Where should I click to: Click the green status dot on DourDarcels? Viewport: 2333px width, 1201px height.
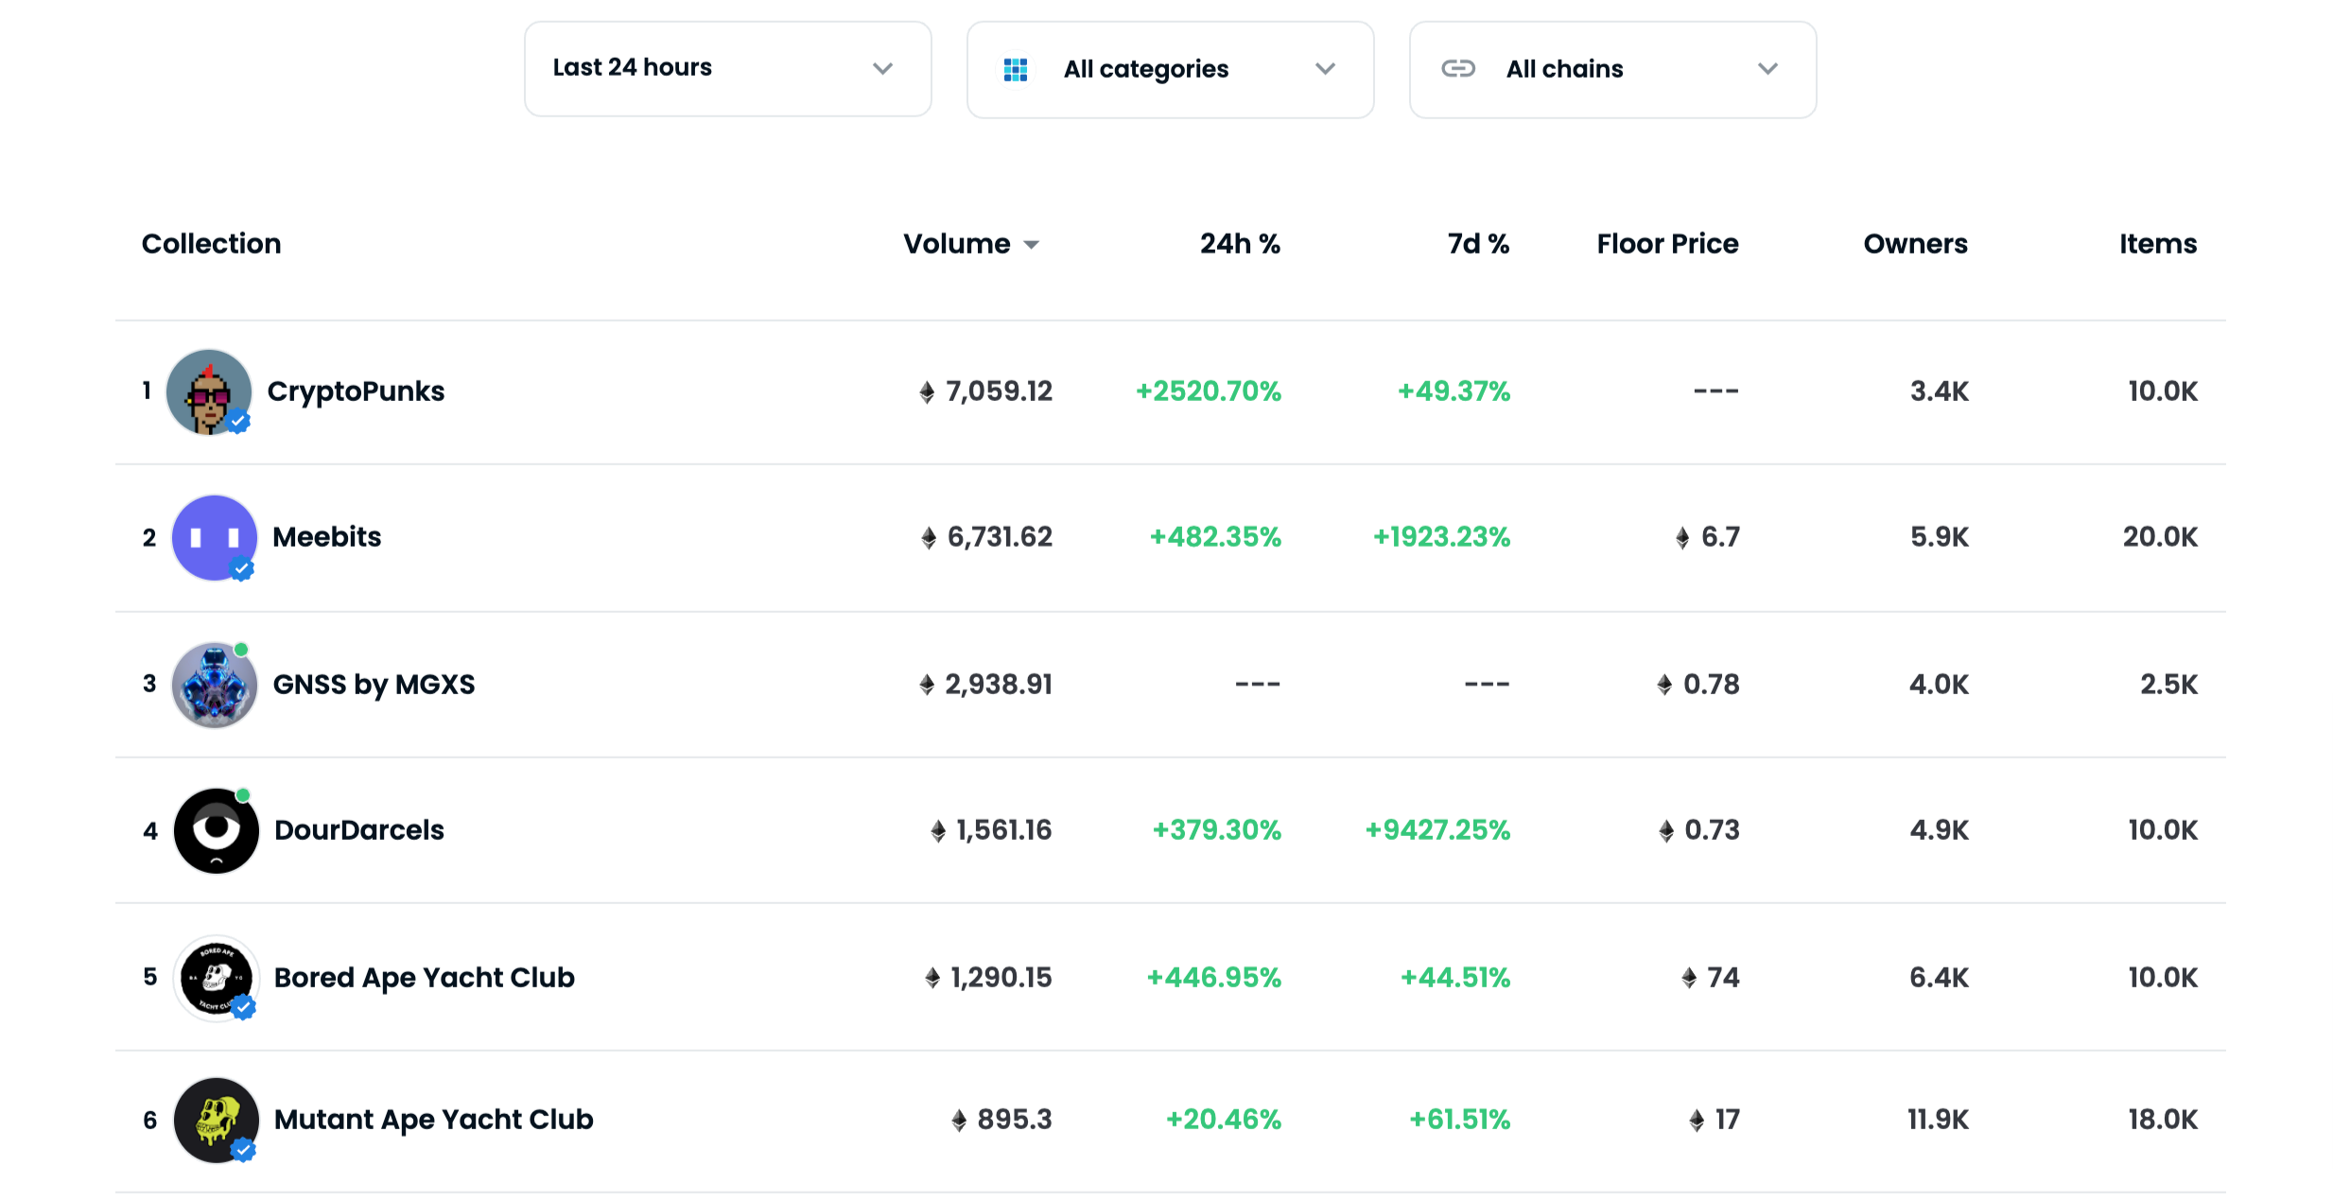click(x=243, y=795)
